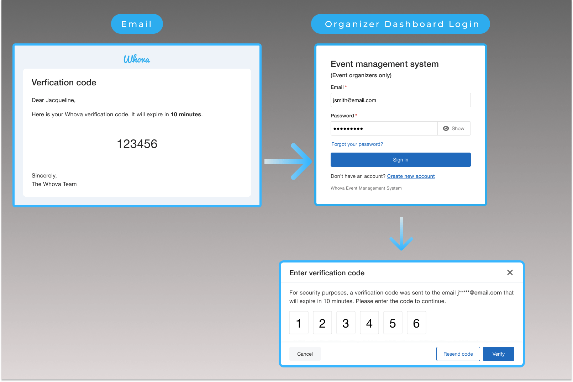
Task: Click the right-pointing blue arrow
Action: point(289,161)
